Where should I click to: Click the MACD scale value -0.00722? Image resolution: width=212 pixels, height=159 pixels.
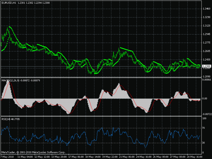pyautogui.click(x=207, y=114)
